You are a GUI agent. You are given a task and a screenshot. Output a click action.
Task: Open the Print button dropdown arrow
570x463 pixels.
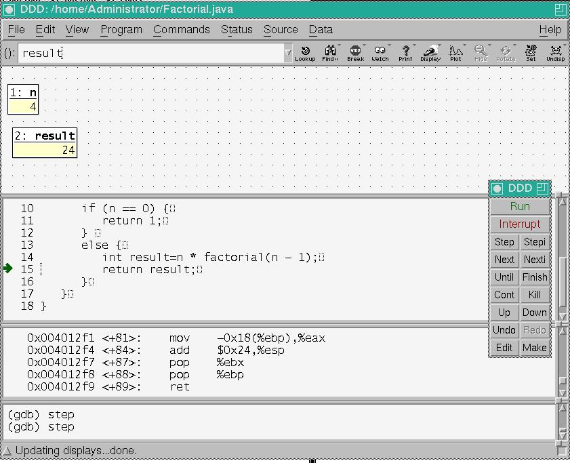[414, 46]
